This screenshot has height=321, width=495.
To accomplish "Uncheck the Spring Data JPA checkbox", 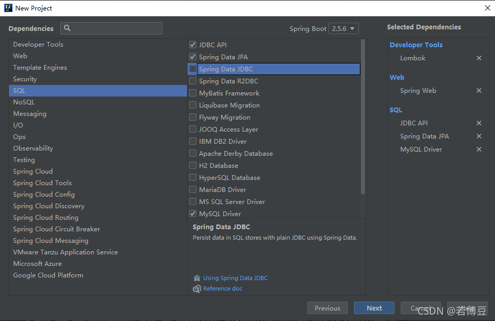I will [x=193, y=57].
